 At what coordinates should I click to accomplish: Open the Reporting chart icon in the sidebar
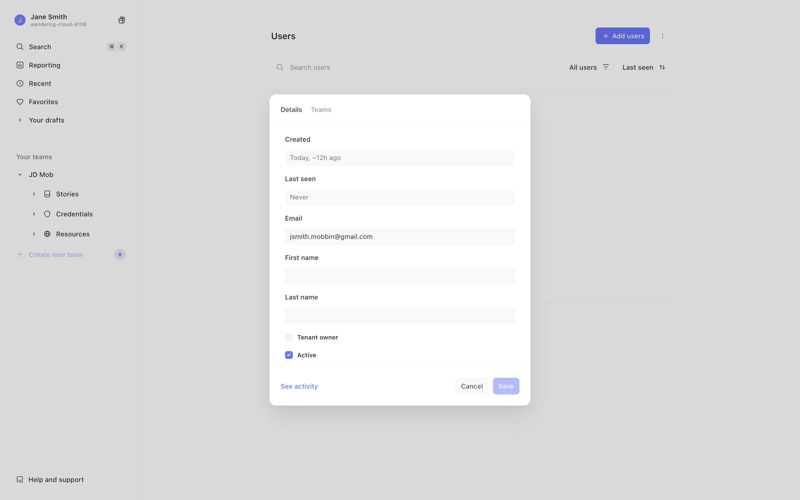point(20,65)
